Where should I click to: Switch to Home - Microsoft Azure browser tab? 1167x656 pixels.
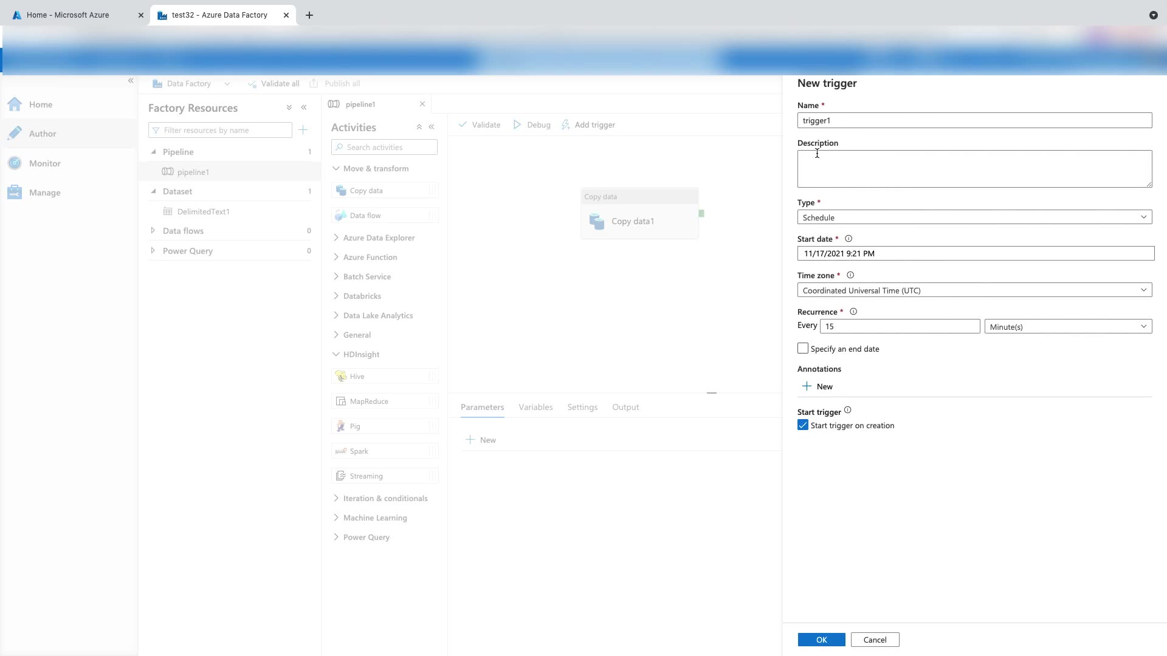click(x=68, y=15)
